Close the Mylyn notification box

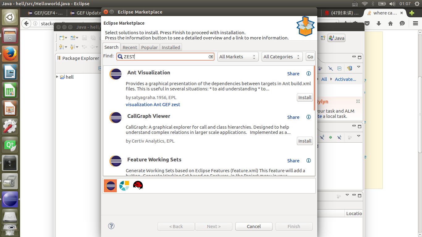[x=358, y=101]
